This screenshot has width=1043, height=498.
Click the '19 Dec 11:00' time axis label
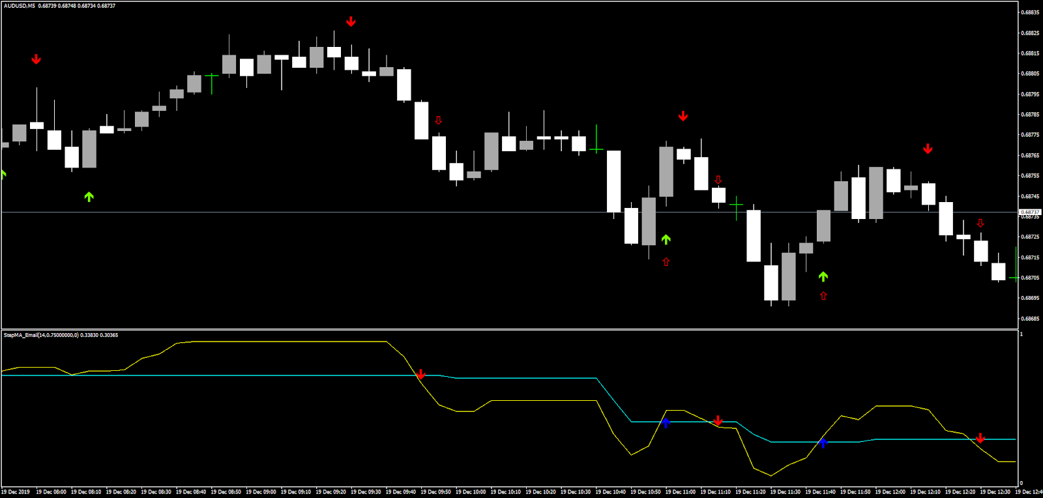pyautogui.click(x=681, y=492)
